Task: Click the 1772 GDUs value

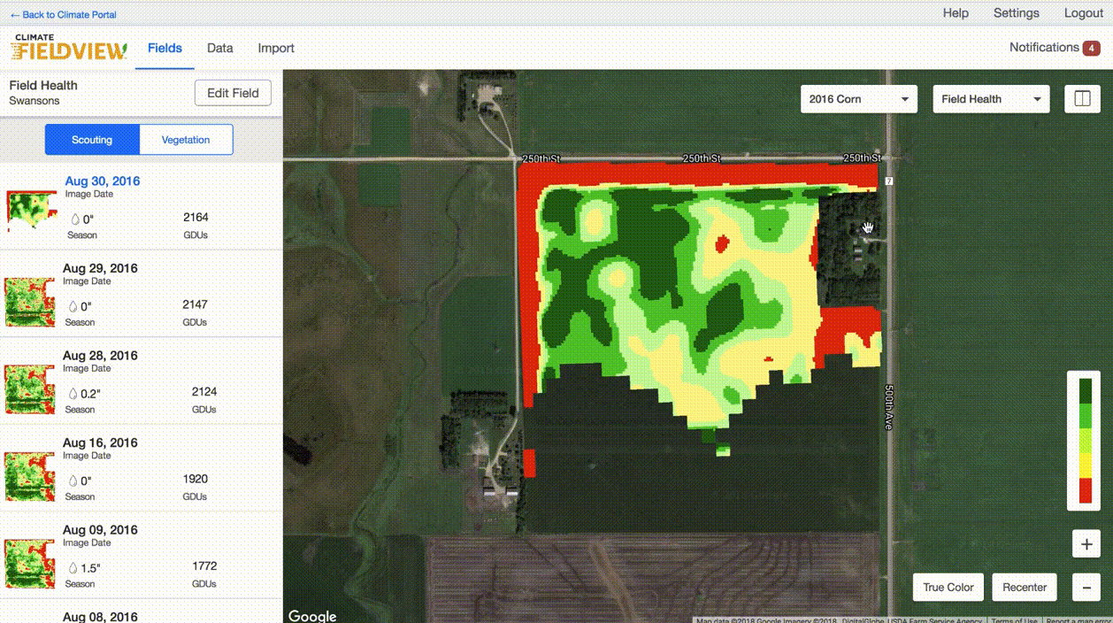Action: (204, 566)
